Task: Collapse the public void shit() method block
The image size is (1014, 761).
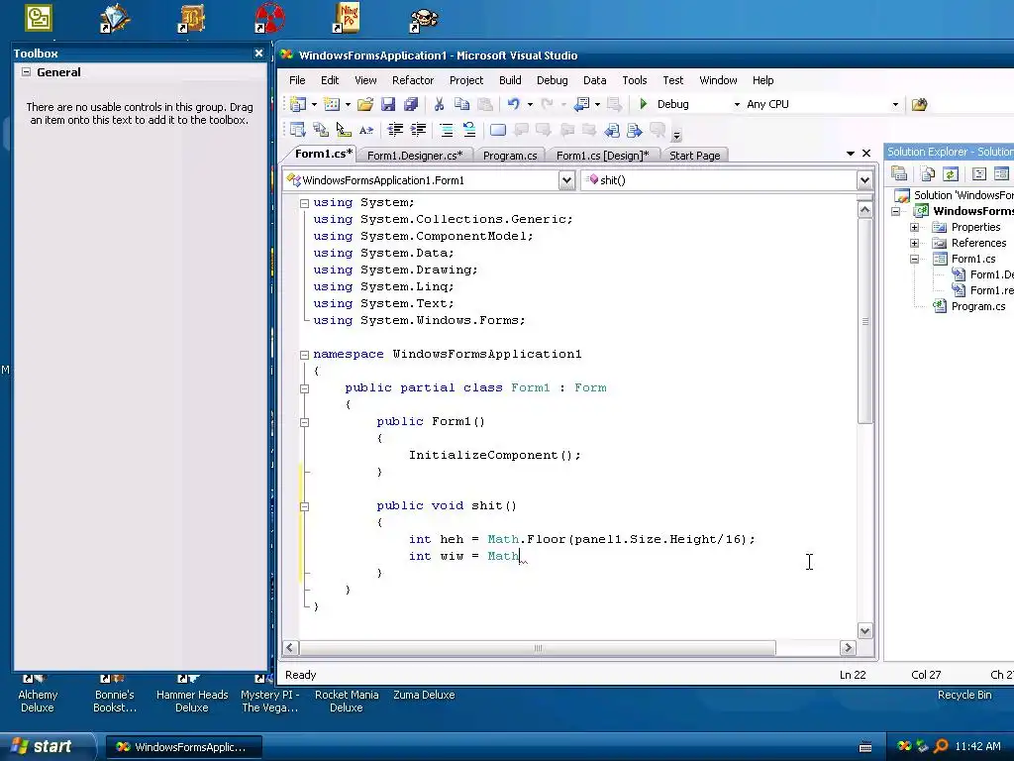Action: [x=304, y=506]
